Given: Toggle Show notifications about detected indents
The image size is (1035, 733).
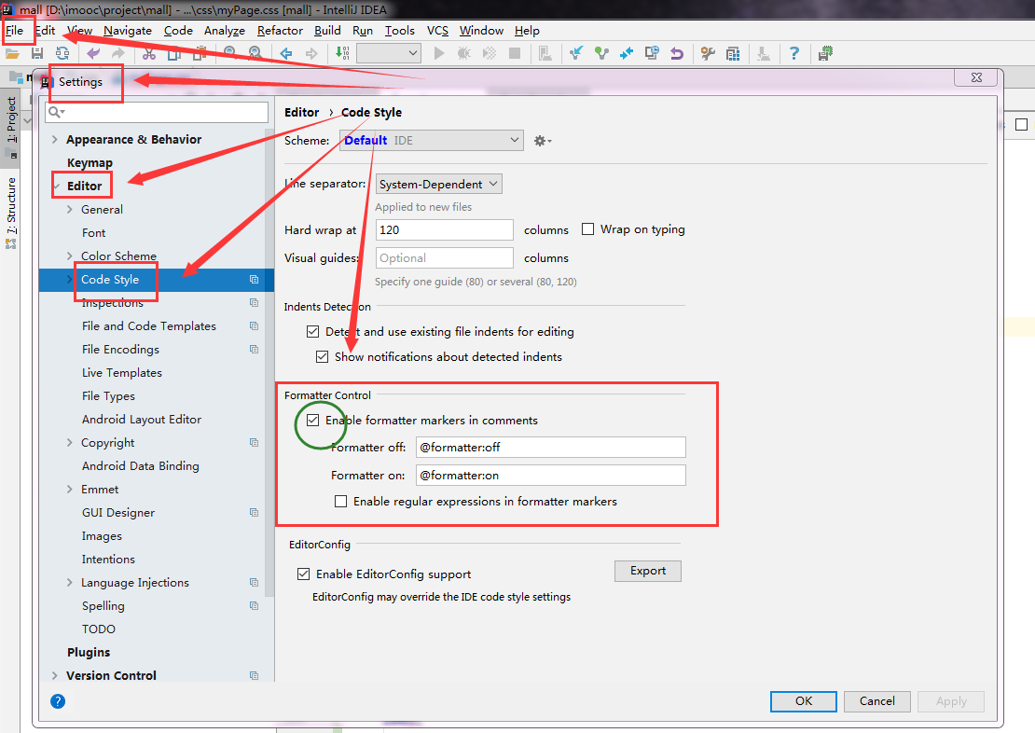Looking at the screenshot, I should tap(322, 356).
